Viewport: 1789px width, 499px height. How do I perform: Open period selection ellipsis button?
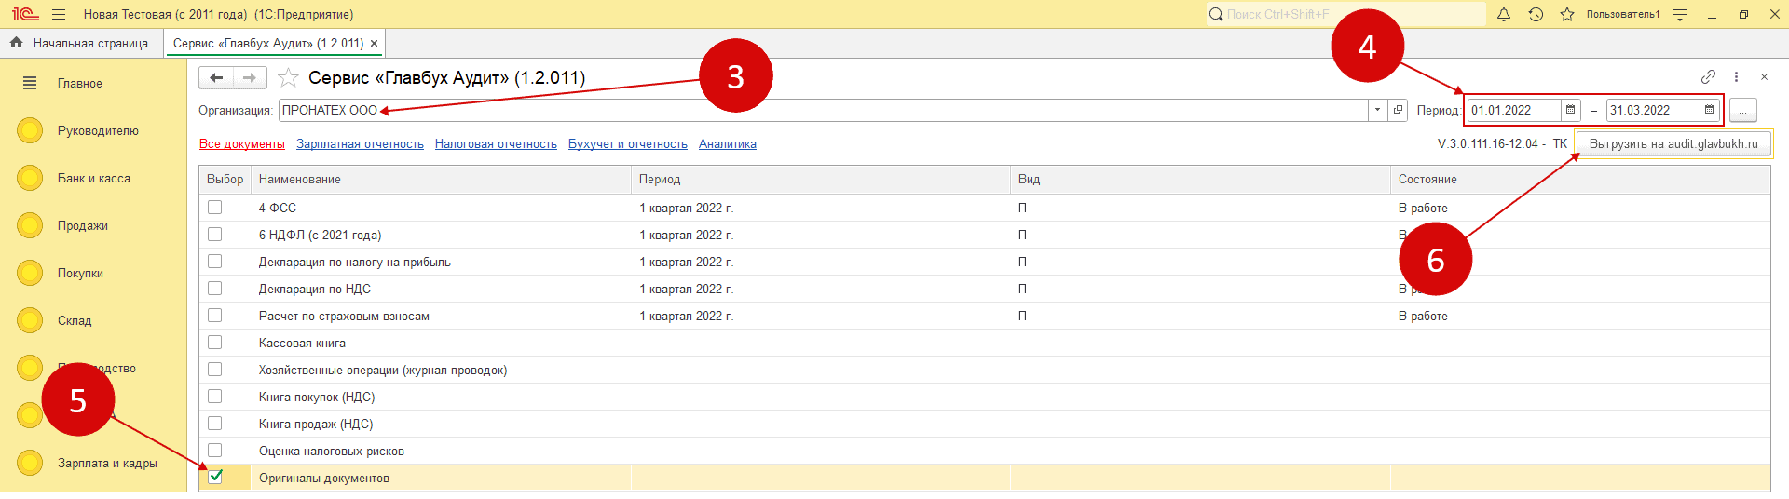point(1742,111)
